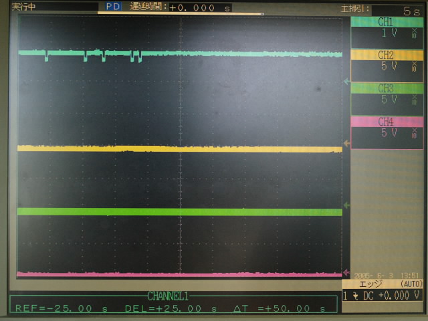Click the green CH3 waveform trace
The width and height of the screenshot is (428, 321).
179,212
